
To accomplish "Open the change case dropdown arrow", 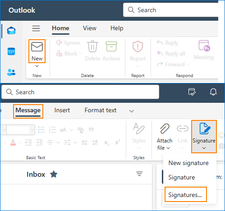I will tap(71, 130).
